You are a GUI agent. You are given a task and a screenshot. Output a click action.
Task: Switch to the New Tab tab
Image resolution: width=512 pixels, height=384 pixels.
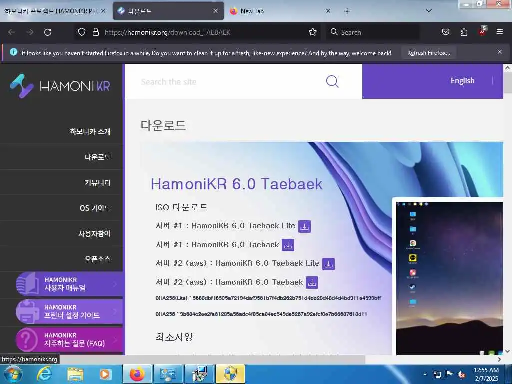point(280,11)
